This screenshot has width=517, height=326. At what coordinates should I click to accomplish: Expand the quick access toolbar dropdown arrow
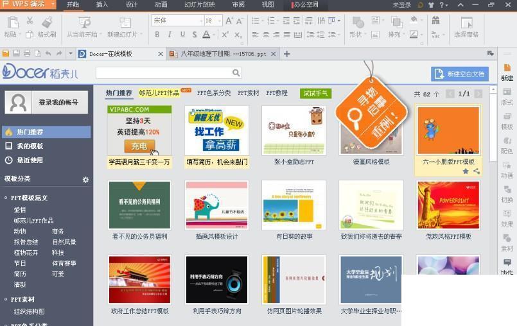pyautogui.click(x=70, y=53)
